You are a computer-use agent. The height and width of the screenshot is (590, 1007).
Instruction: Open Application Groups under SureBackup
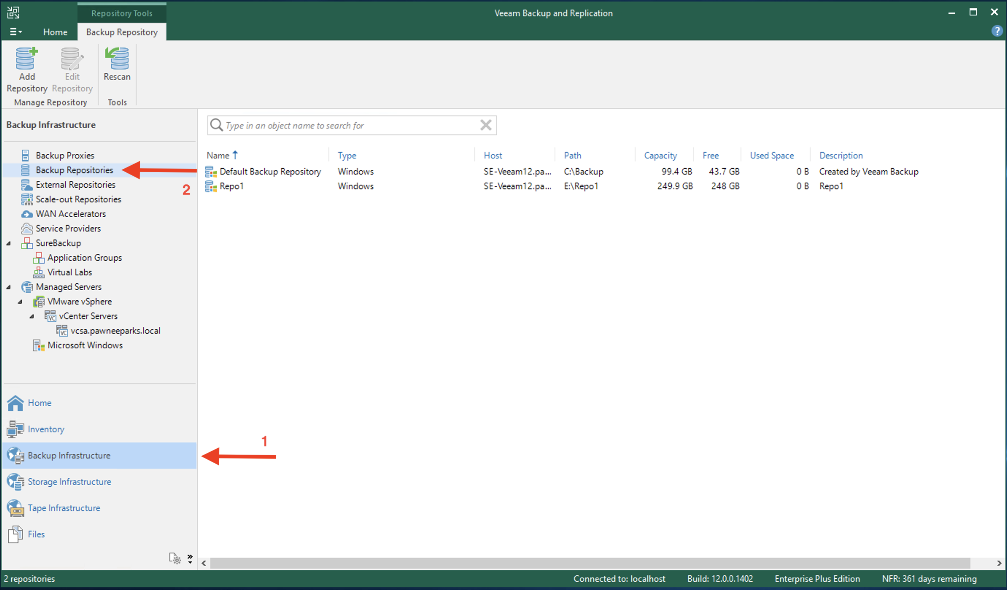coord(85,258)
